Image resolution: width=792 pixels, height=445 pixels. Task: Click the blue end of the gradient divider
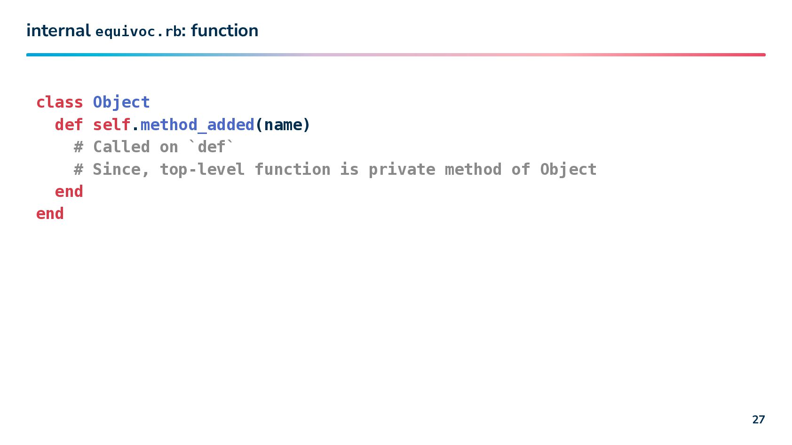pyautogui.click(x=33, y=55)
